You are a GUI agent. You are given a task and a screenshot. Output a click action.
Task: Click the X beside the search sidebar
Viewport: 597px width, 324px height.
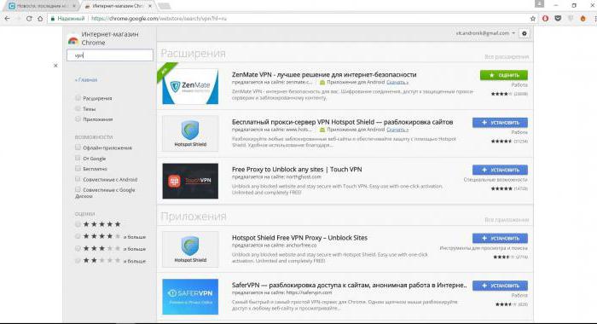[x=55, y=66]
